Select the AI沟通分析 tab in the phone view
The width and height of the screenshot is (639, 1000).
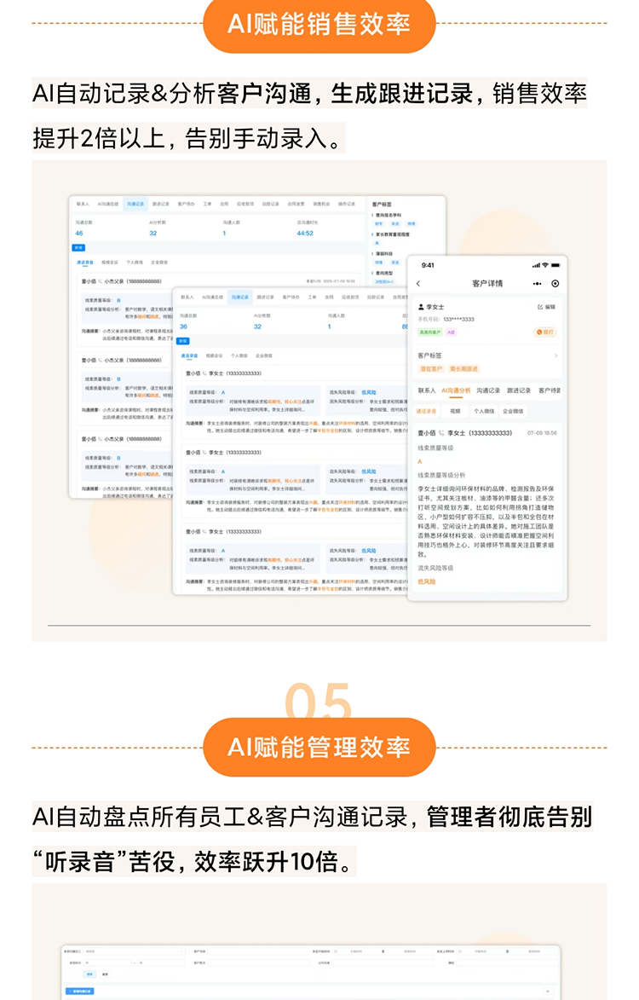[x=456, y=390]
